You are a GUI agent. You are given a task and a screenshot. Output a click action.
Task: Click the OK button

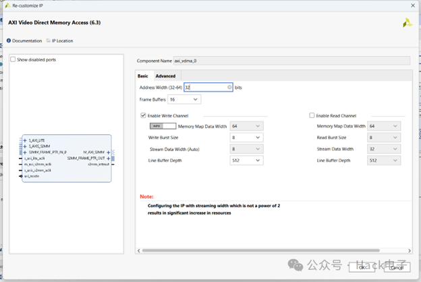362,267
